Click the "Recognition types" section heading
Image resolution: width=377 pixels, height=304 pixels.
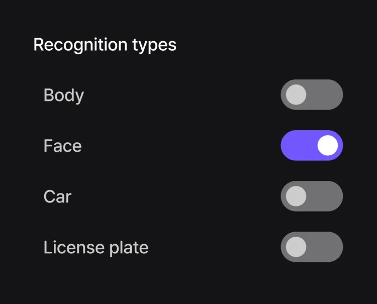tap(105, 45)
